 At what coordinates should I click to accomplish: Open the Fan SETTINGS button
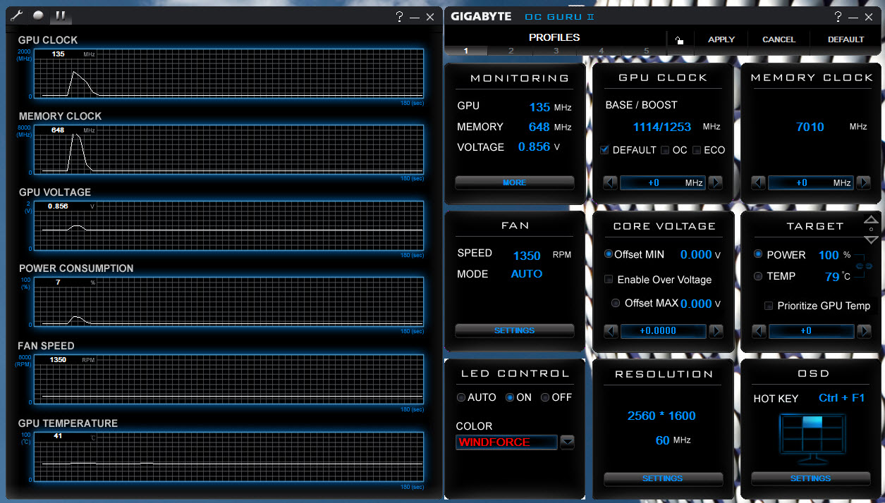515,331
